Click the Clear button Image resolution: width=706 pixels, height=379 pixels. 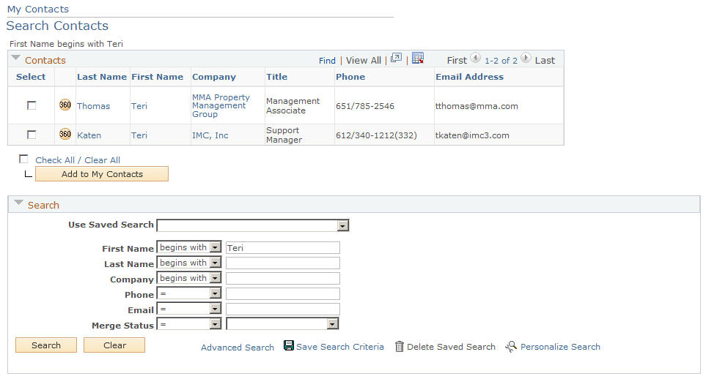[114, 345]
